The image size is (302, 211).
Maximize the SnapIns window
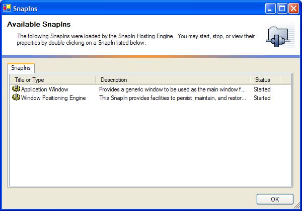(x=282, y=9)
